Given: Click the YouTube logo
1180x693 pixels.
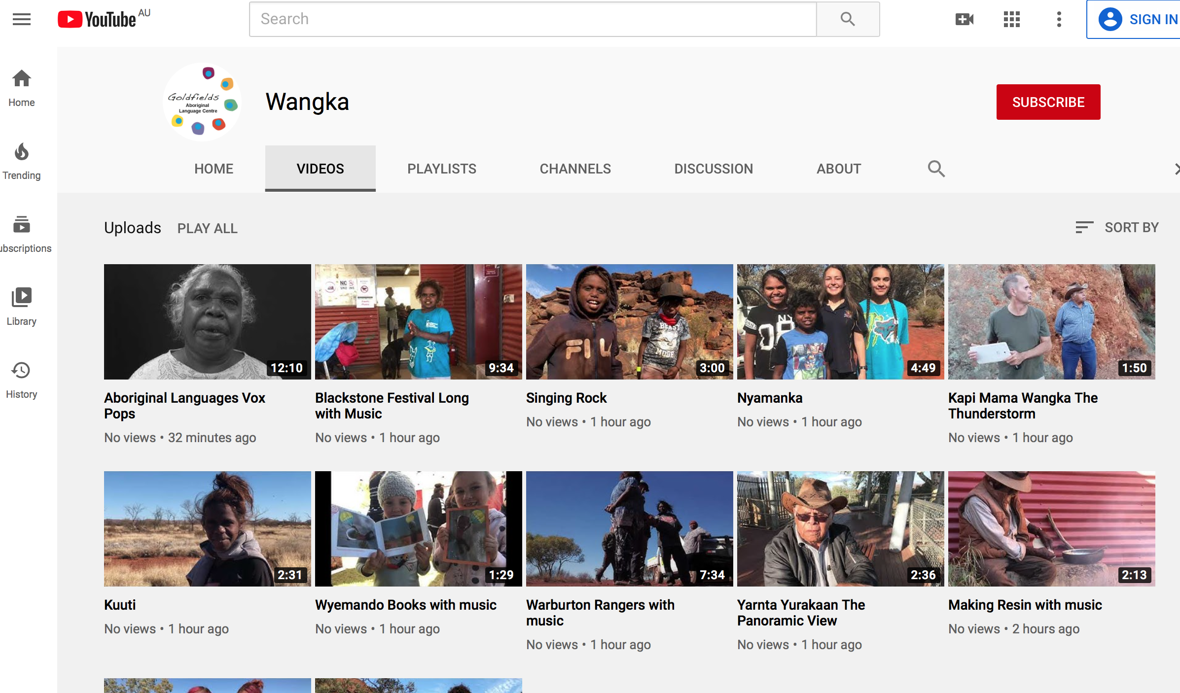Looking at the screenshot, I should 97,19.
